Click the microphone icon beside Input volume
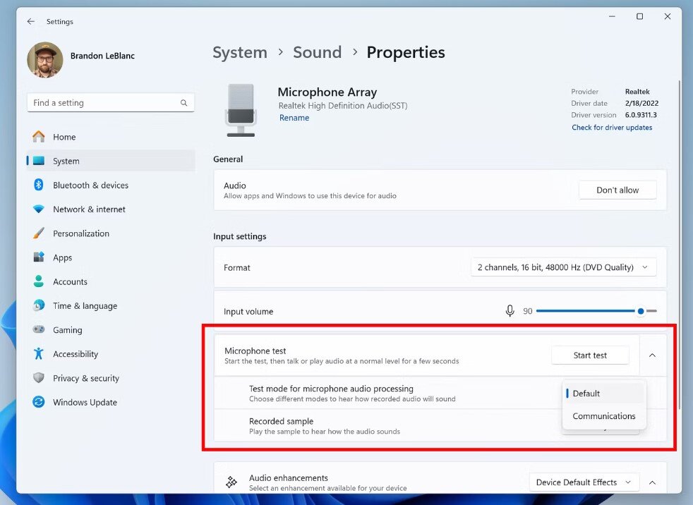Image resolution: width=693 pixels, height=505 pixels. coord(510,310)
